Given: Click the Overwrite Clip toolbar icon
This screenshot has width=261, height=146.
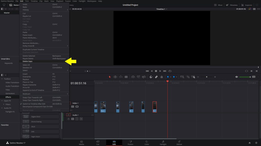Looking at the screenshot, I should tap(138, 77).
